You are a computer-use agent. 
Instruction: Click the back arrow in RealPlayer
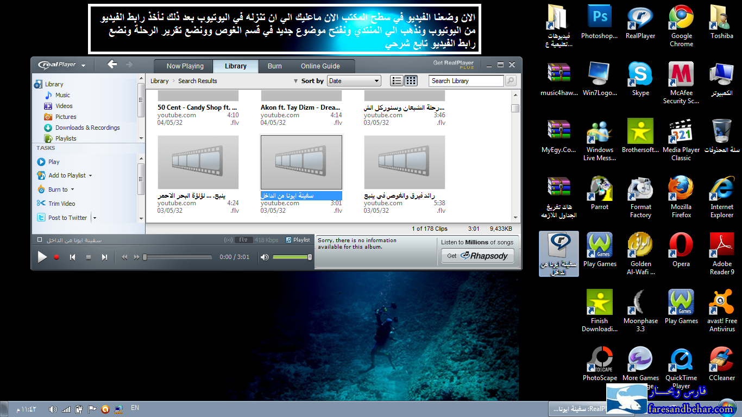click(112, 65)
